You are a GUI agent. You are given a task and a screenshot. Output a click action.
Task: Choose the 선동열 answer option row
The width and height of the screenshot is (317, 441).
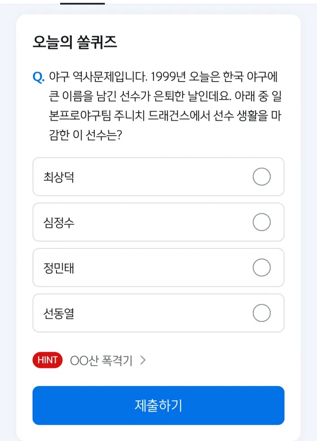[x=158, y=313]
